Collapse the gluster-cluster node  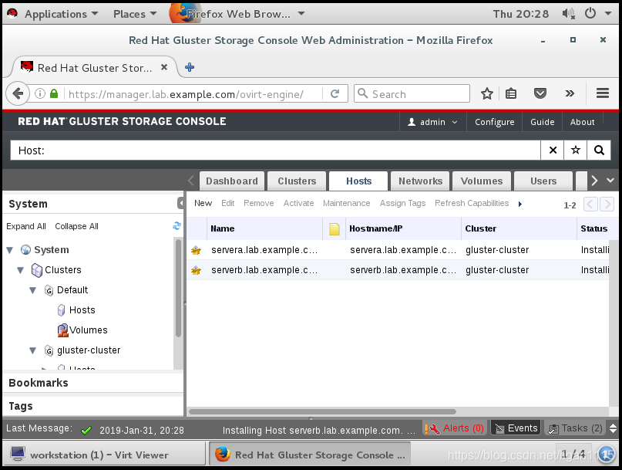point(33,350)
